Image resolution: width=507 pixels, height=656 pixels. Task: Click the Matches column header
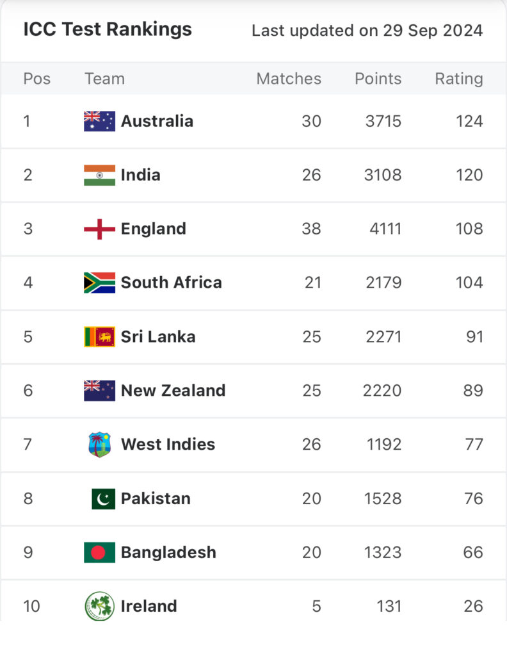coord(289,79)
